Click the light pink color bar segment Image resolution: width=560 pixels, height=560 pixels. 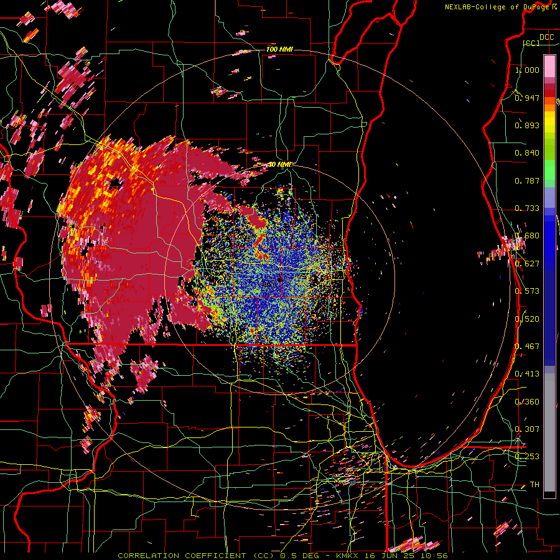549,66
